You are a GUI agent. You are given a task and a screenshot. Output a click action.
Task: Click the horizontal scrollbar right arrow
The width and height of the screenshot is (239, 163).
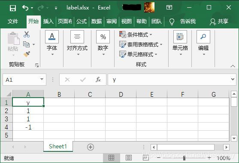coord(227,147)
